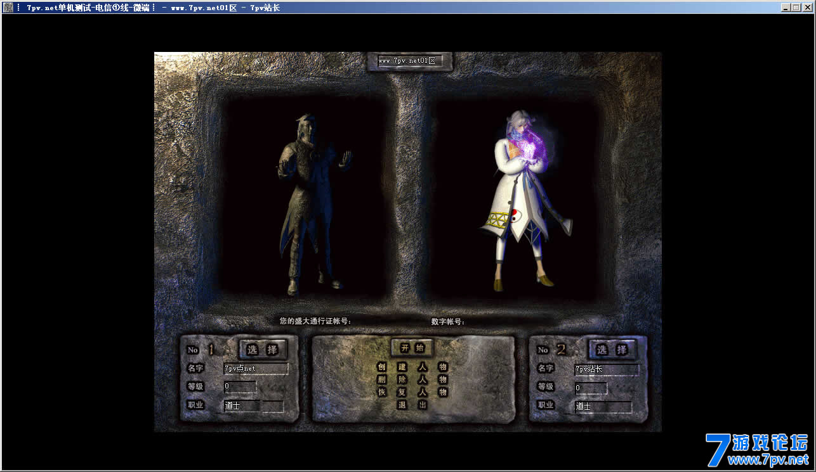Minimize the game window

[x=786, y=8]
